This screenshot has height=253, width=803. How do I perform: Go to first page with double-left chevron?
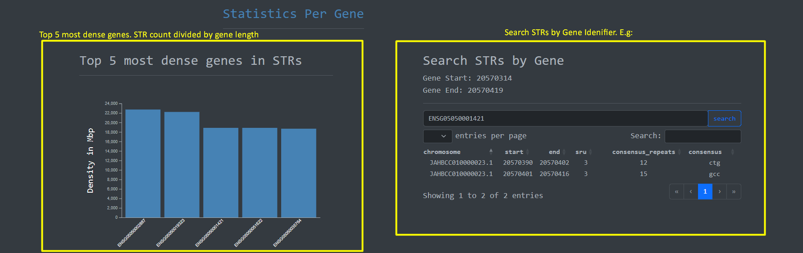676,192
